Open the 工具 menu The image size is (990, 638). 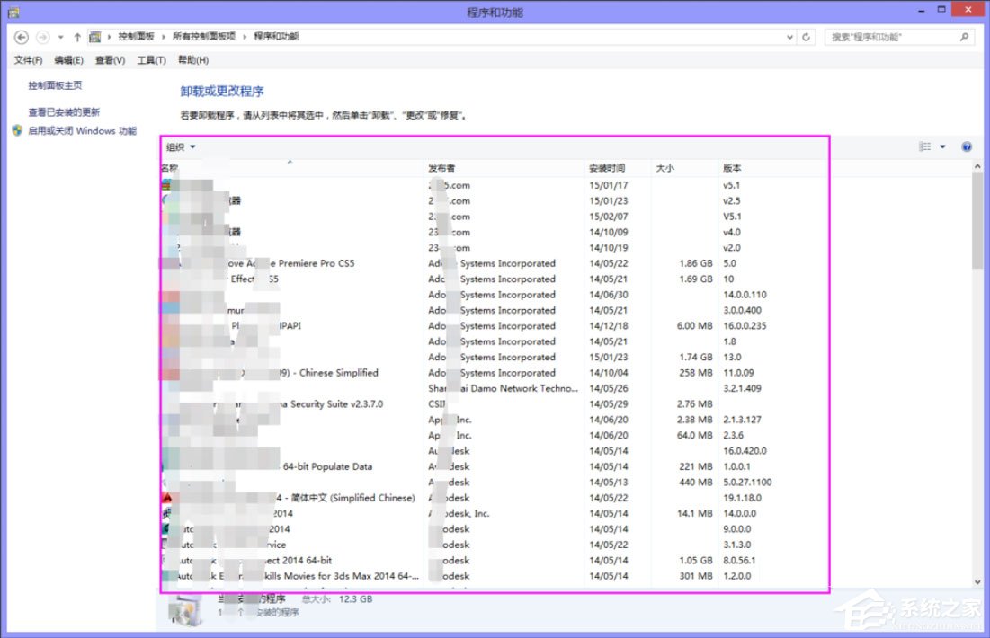pos(151,60)
